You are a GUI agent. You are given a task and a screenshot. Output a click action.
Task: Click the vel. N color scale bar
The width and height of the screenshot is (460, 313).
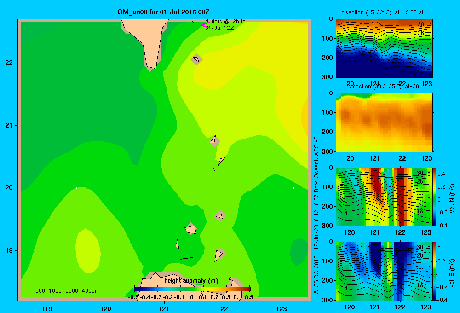(x=434, y=197)
